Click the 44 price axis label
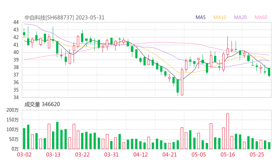 tap(16, 22)
